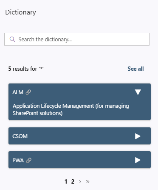
Task: Click the Application Lifecycle Management definition text
Action: pos(71,109)
